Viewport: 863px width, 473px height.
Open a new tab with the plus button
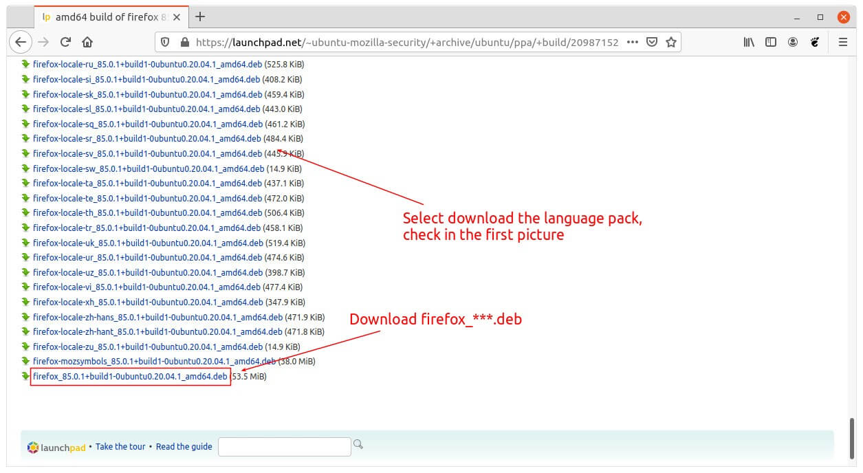point(200,16)
